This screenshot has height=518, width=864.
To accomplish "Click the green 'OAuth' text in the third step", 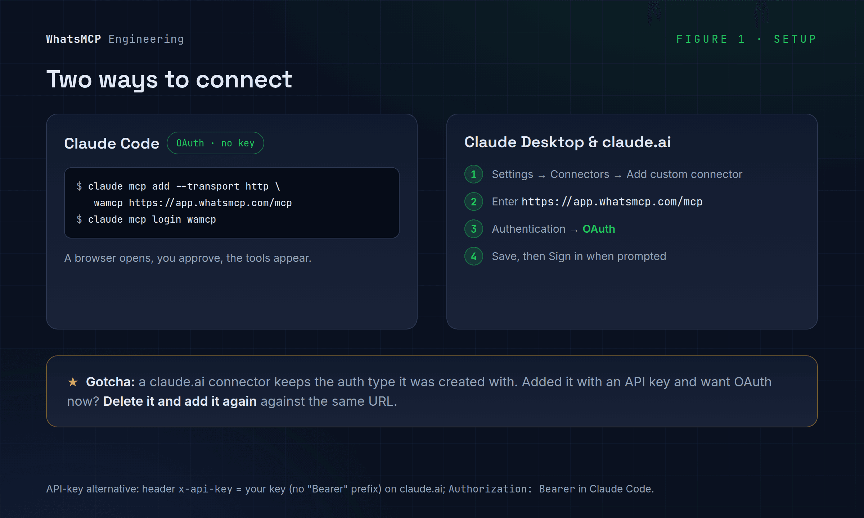I will (x=599, y=229).
